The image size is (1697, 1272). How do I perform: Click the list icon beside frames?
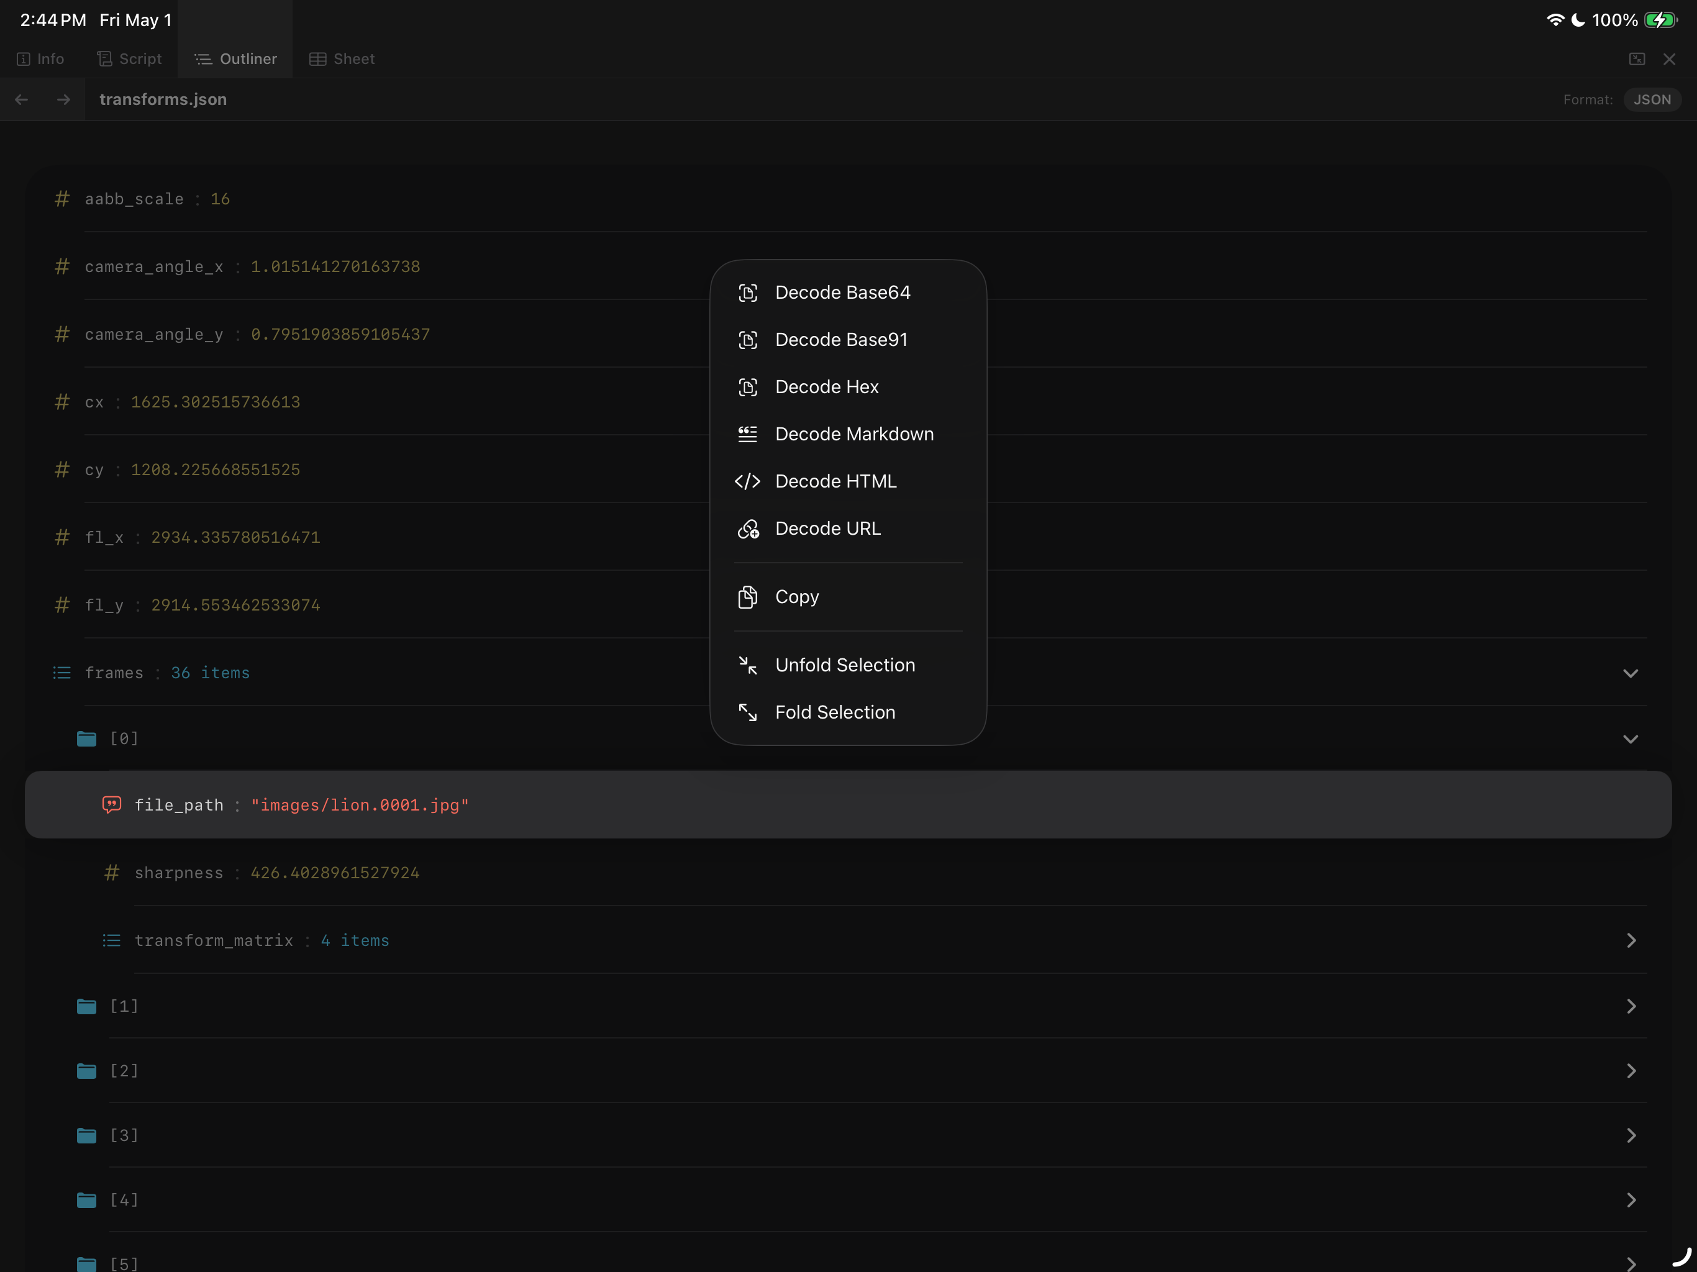[62, 673]
